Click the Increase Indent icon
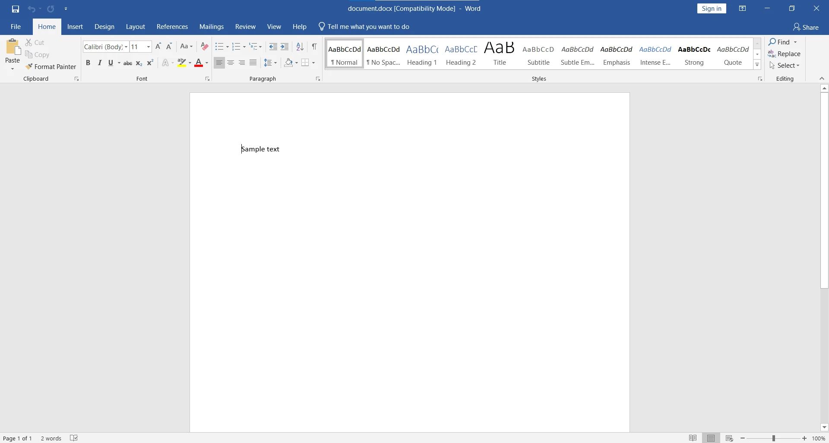Screen dimensions: 829x443 [285, 47]
